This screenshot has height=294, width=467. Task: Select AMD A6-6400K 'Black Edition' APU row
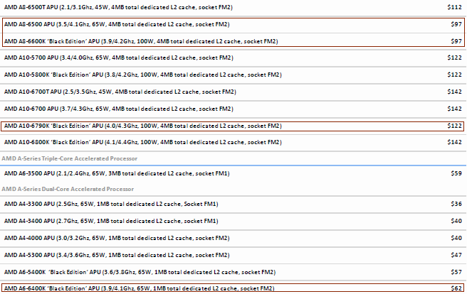tap(139, 288)
